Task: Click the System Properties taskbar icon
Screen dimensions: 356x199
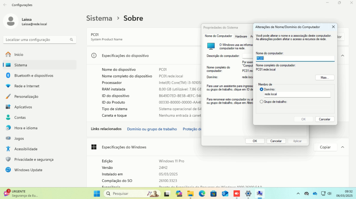Action: pyautogui.click(x=260, y=193)
